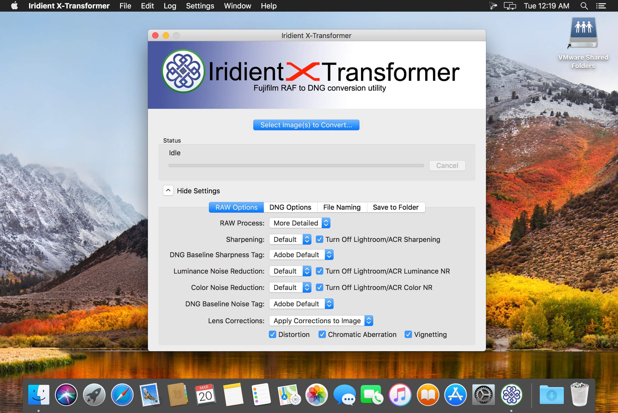Open Maps app in Dock
The height and width of the screenshot is (413, 618).
click(x=289, y=395)
